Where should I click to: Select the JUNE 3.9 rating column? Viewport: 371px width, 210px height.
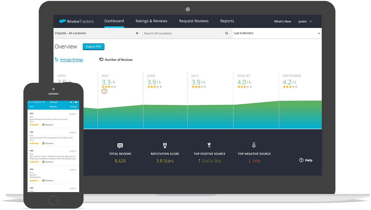[x=165, y=100]
